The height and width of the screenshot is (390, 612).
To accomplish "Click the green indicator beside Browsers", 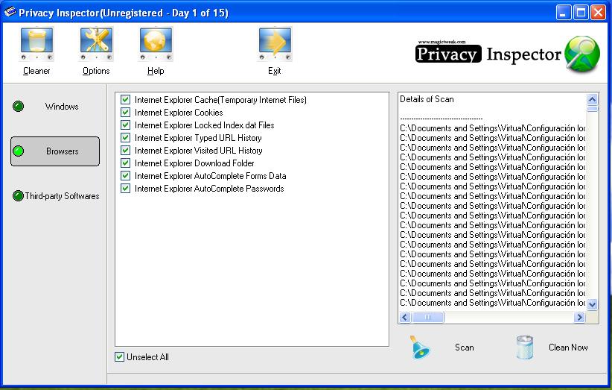I will pyautogui.click(x=19, y=151).
